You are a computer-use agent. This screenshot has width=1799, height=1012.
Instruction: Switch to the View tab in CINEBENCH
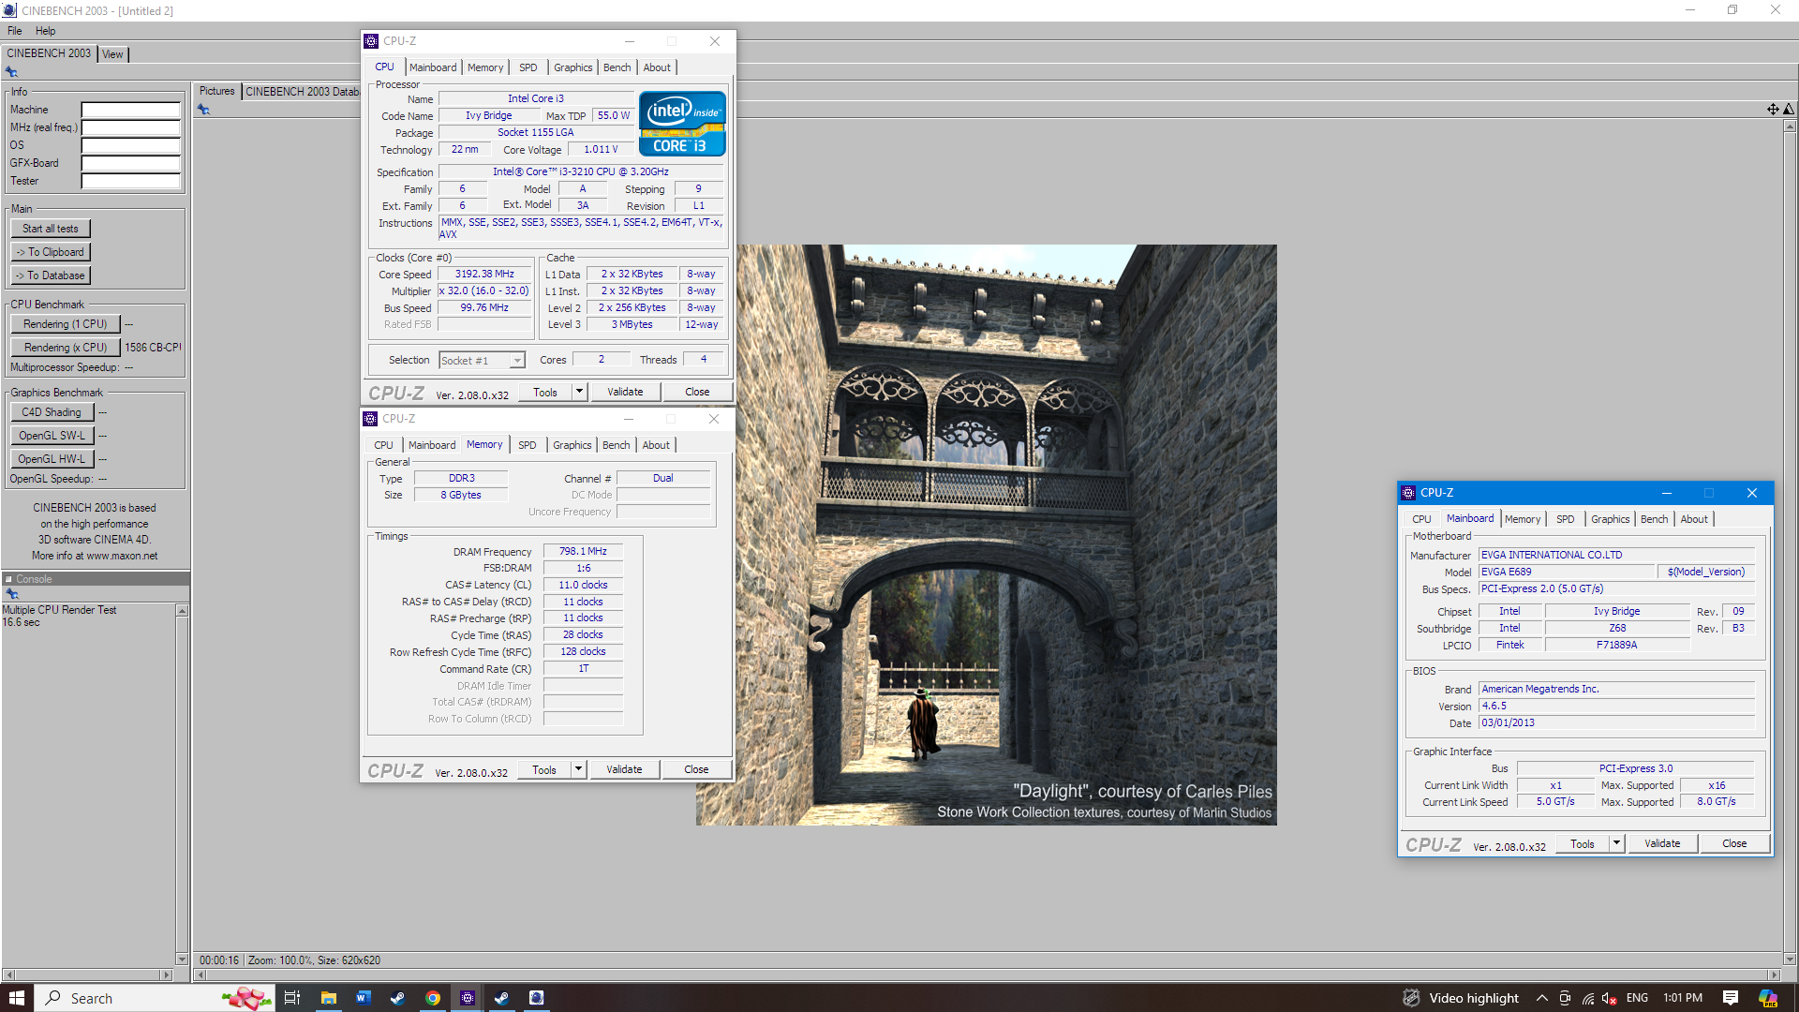point(112,54)
